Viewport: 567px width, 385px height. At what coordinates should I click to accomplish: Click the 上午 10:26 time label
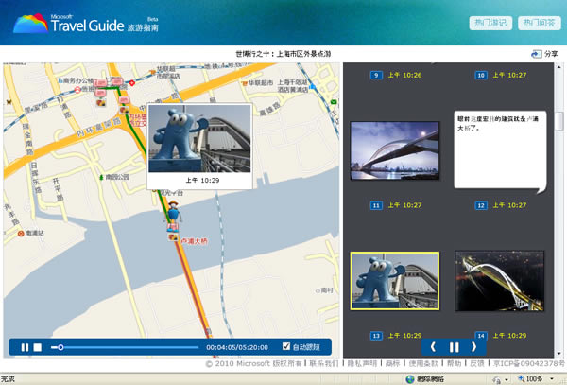[404, 76]
